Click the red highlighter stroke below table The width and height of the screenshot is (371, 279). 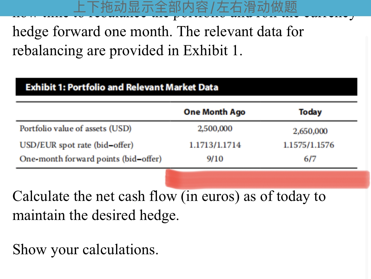click(267, 179)
